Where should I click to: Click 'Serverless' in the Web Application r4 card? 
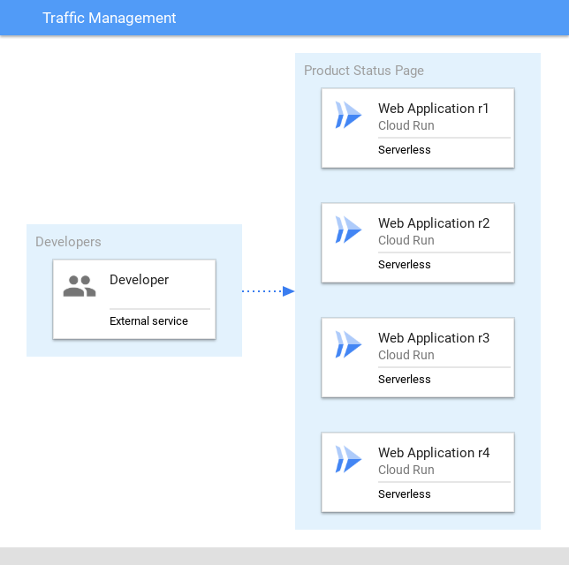(405, 493)
